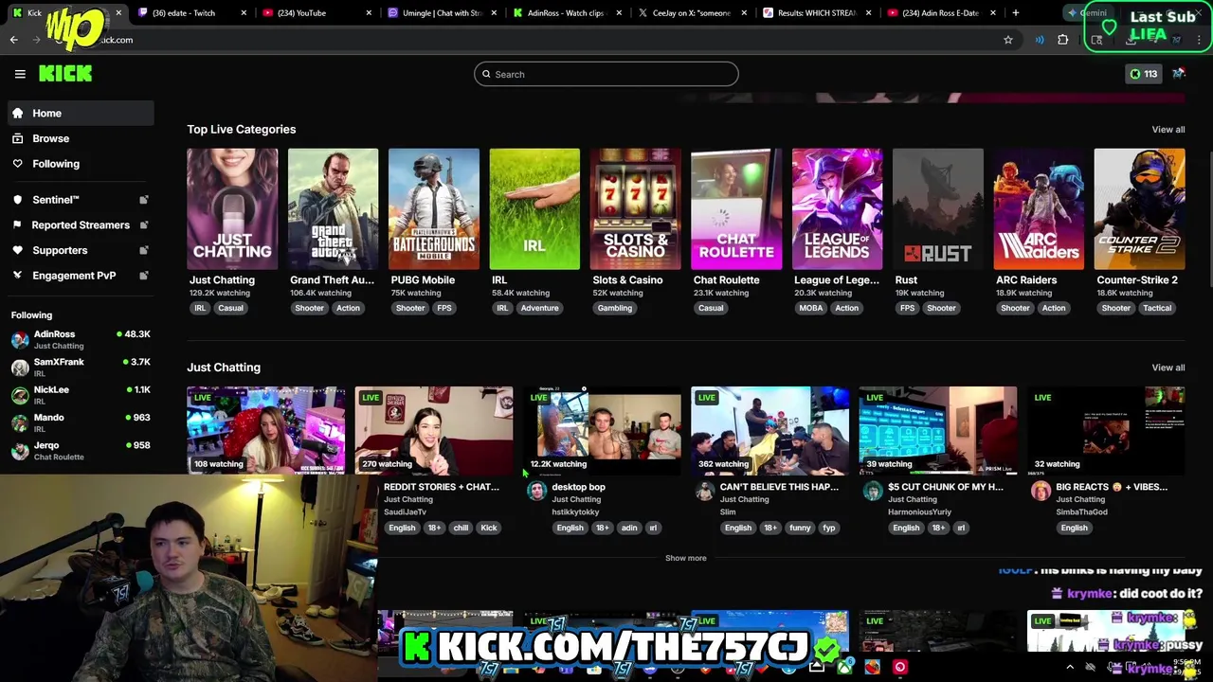Open the user profile avatar menu
Screen dimensions: 1213x682
click(1179, 73)
